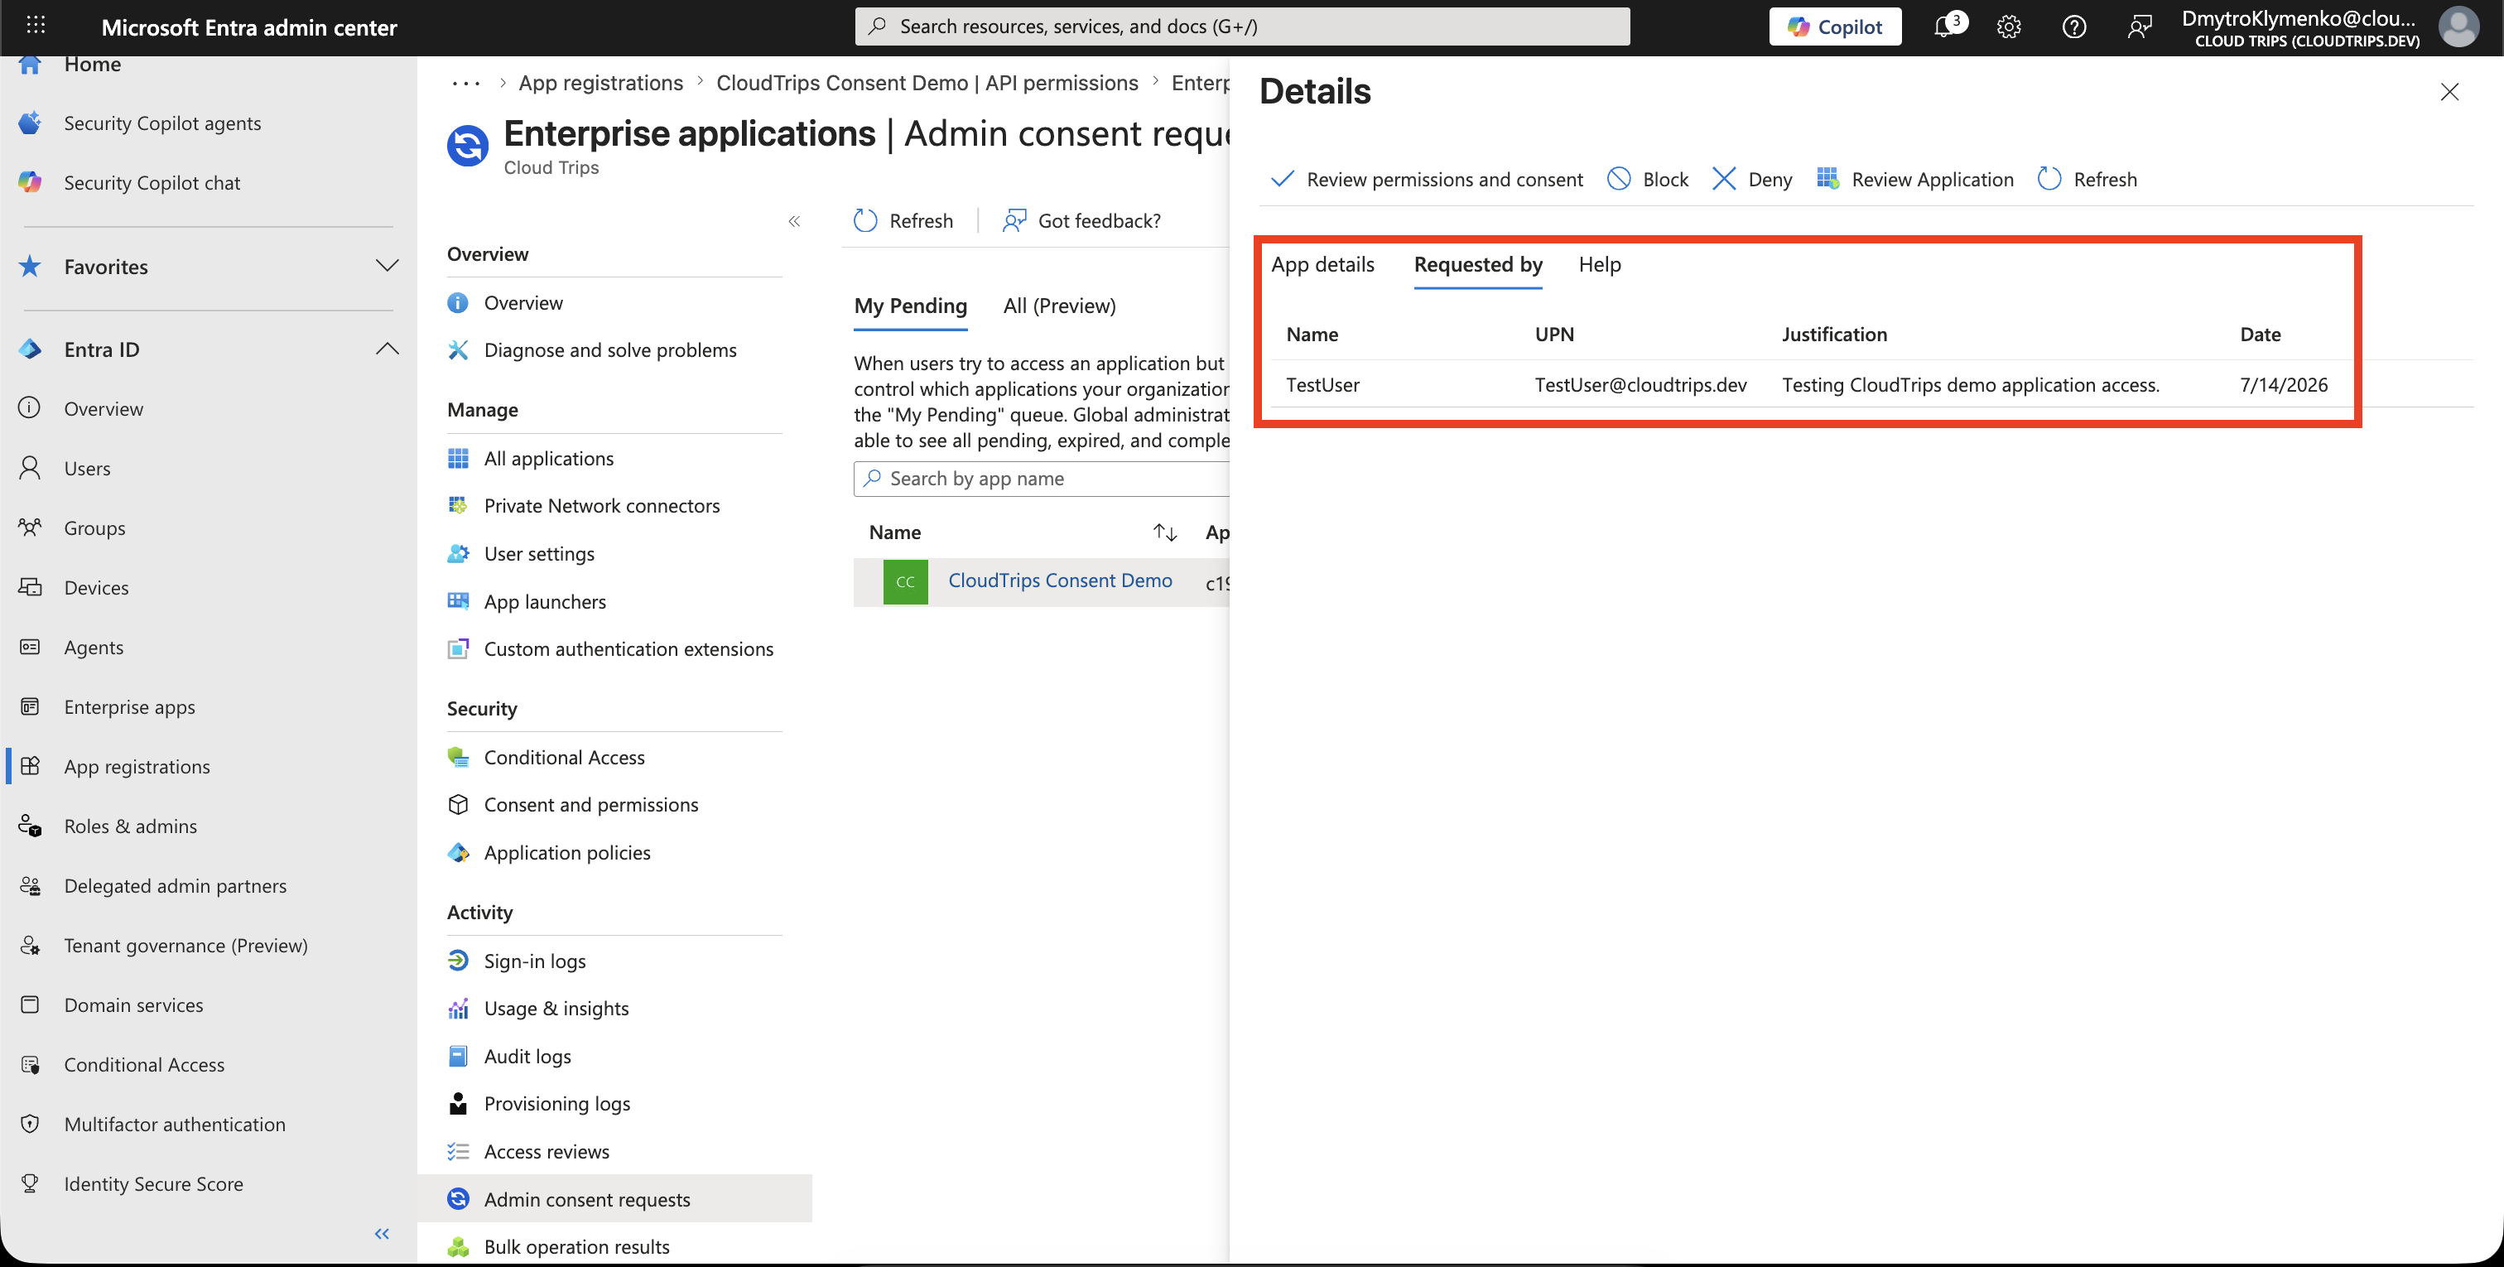2504x1267 pixels.
Task: Open Domain services
Action: [x=133, y=1004]
